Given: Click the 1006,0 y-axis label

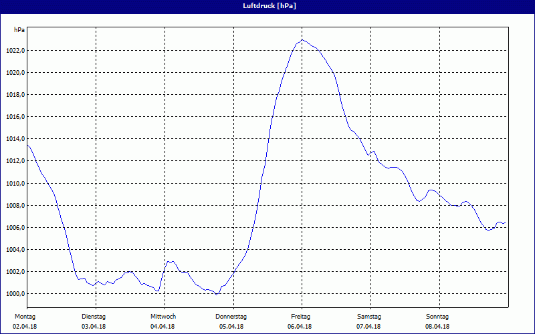Looking at the screenshot, I should click(x=15, y=227).
